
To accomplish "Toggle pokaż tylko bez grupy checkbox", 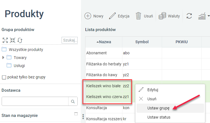I will [4, 77].
